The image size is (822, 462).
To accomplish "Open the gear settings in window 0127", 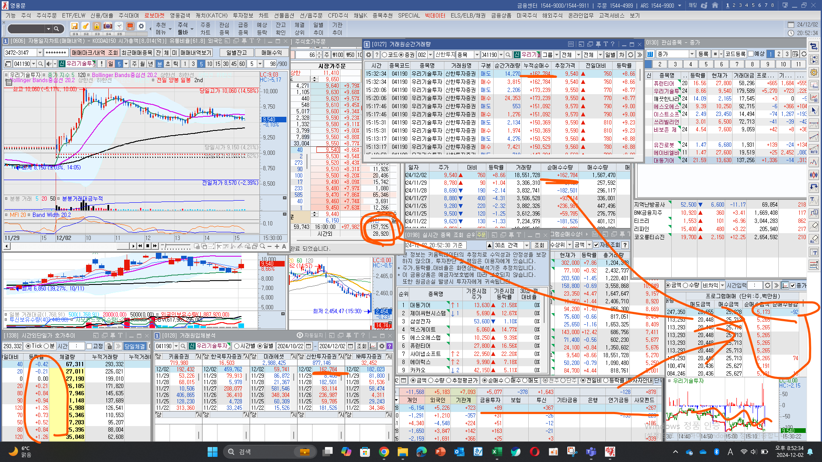I will click(369, 55).
